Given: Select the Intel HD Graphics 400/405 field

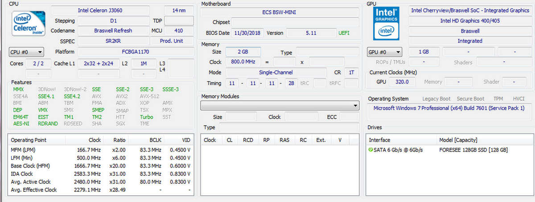Looking at the screenshot, I should pyautogui.click(x=469, y=21).
